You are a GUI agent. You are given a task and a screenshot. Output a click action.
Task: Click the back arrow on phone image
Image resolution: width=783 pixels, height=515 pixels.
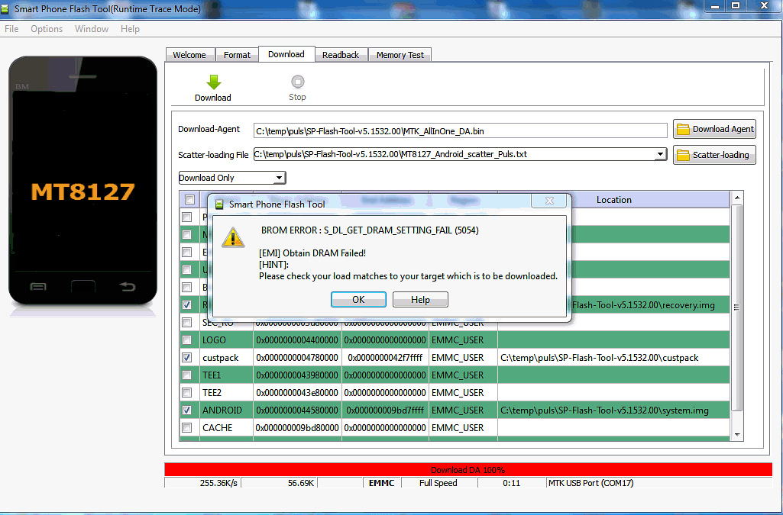point(127,287)
